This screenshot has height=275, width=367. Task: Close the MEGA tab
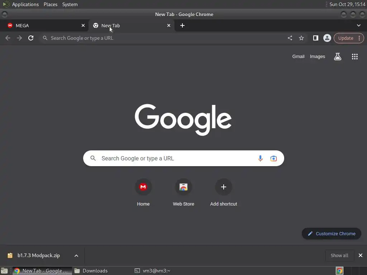(x=83, y=25)
